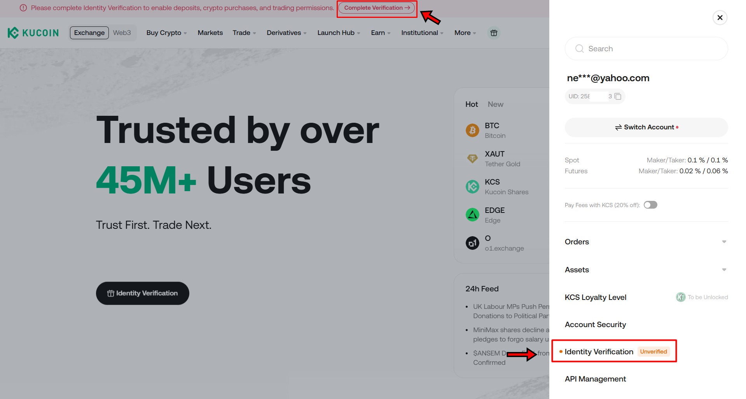Open the Buy Crypto dropdown
The width and height of the screenshot is (746, 399).
coord(166,33)
